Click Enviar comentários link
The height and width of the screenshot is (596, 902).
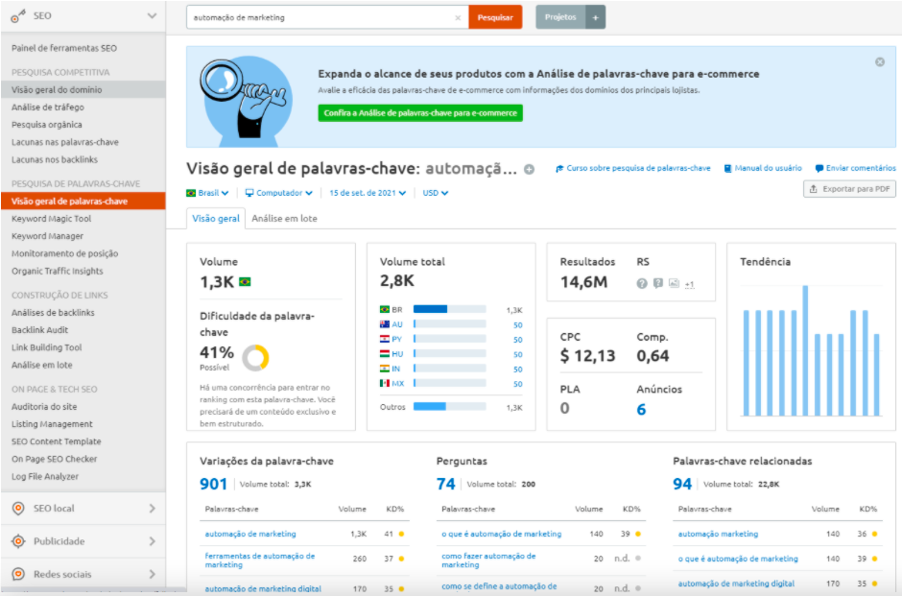pyautogui.click(x=855, y=168)
